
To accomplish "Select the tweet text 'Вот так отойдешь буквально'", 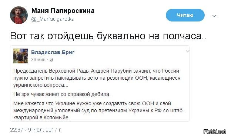I will (78, 36).
